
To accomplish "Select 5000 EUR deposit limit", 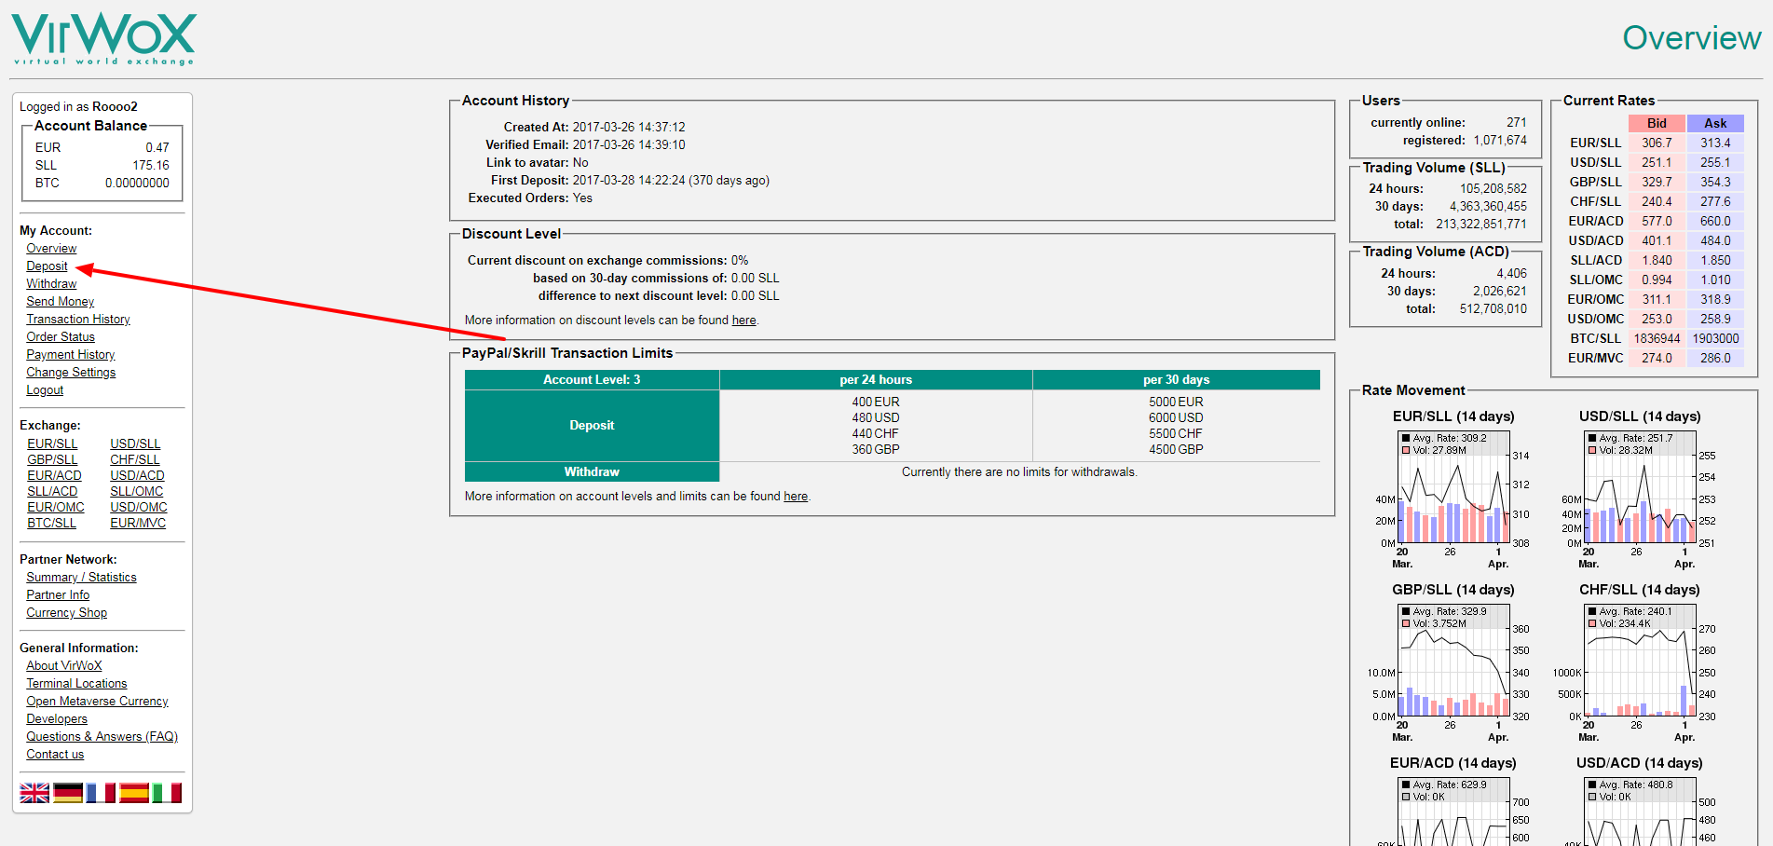I will (1176, 403).
